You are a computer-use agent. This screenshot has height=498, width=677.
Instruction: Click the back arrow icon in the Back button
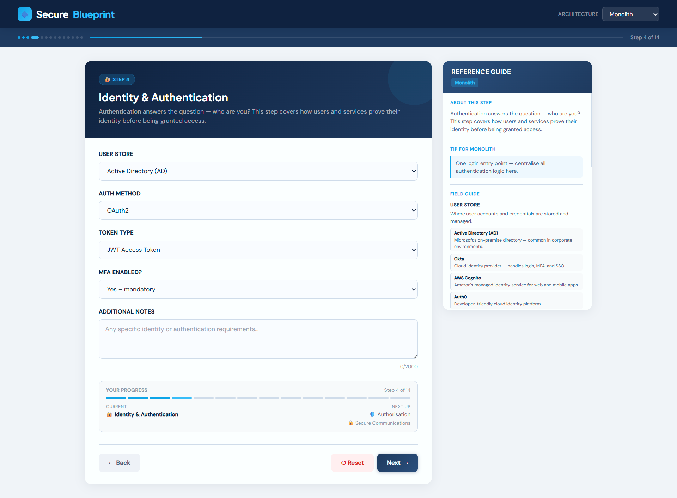coord(111,463)
